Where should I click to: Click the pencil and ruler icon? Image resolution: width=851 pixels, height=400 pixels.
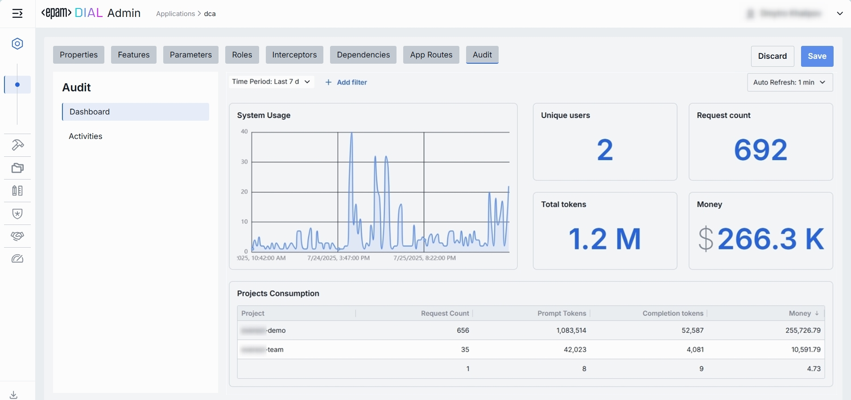(x=17, y=191)
